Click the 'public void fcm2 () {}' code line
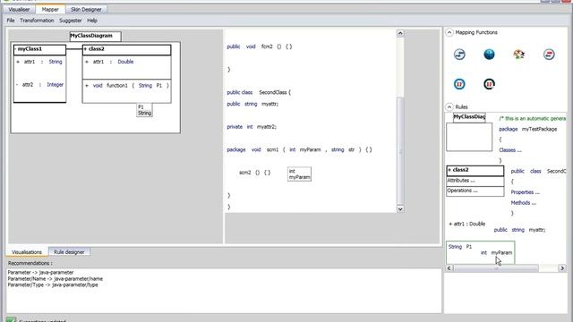 pos(260,47)
